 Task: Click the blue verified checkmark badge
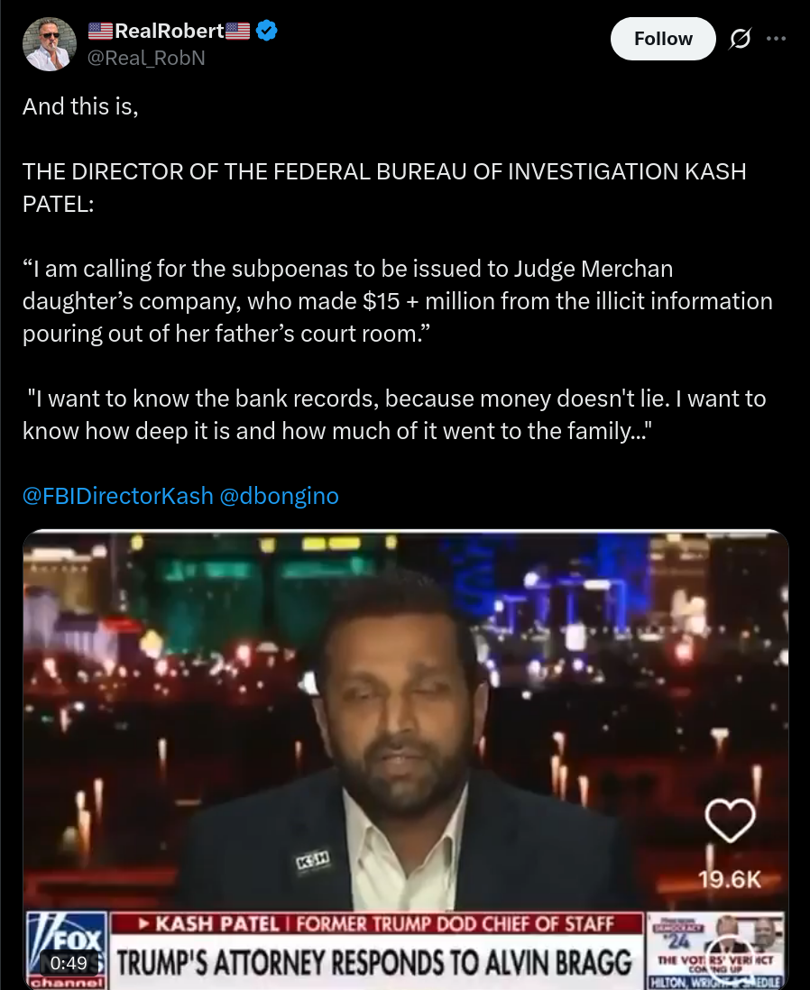coord(267,31)
